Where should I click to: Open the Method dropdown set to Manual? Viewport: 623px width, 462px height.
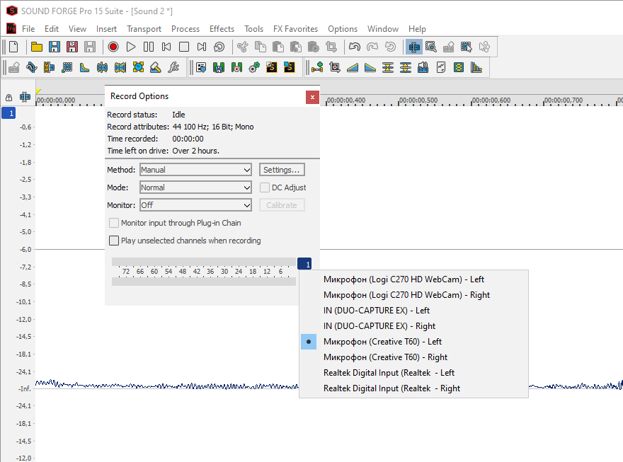pos(195,170)
